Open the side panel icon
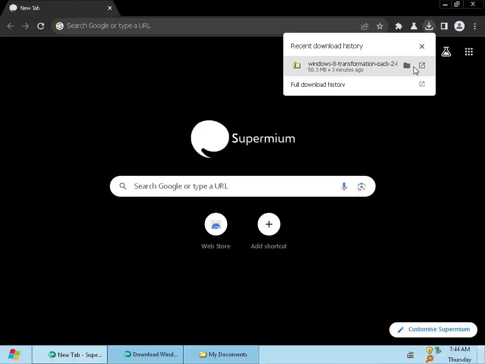The height and width of the screenshot is (364, 485). [444, 26]
